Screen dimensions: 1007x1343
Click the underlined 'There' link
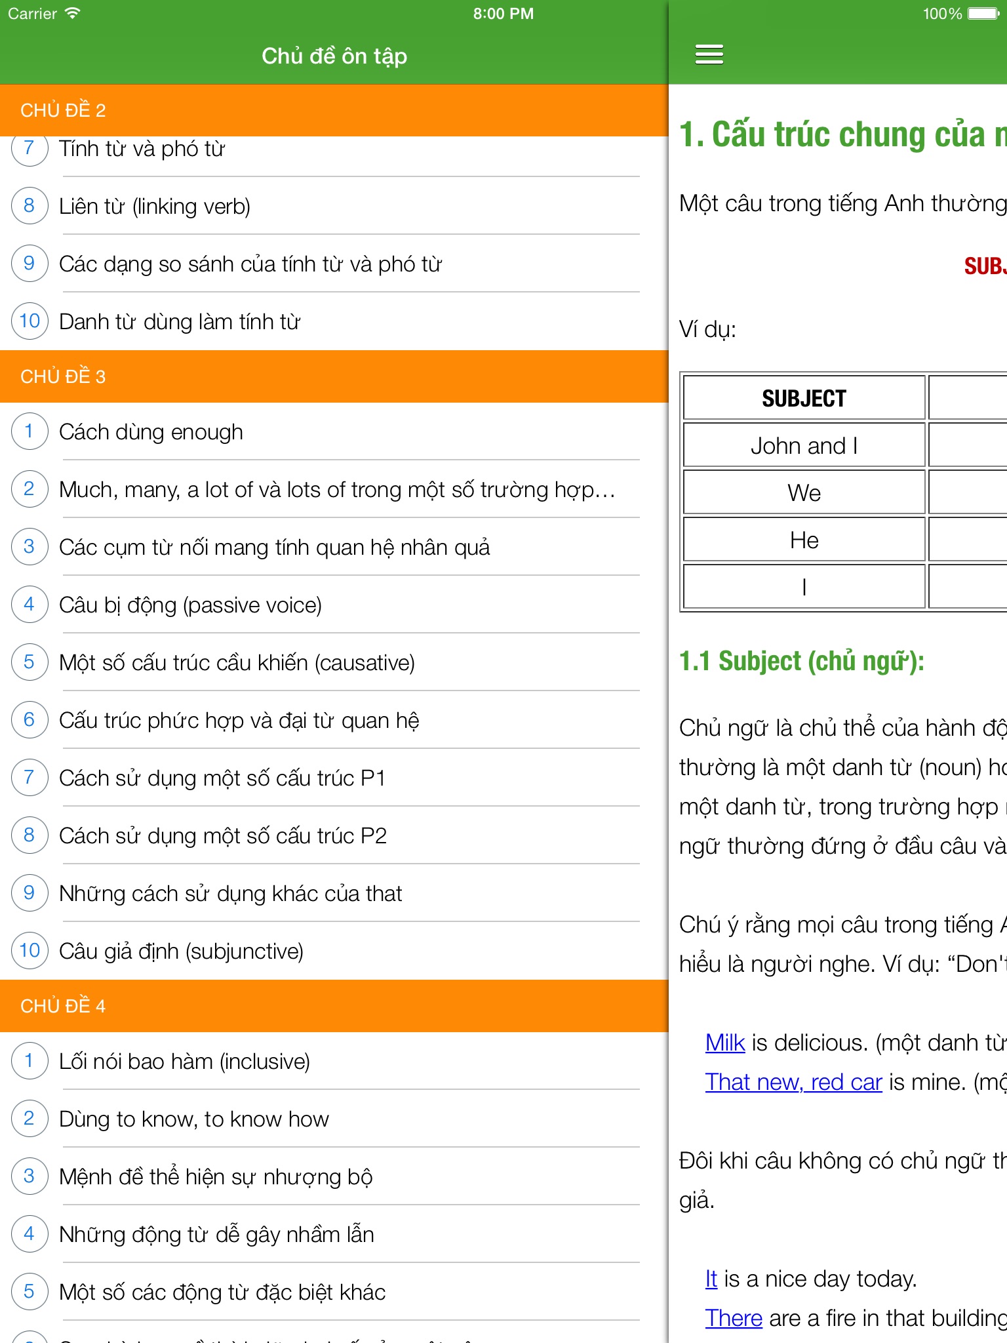click(734, 1318)
